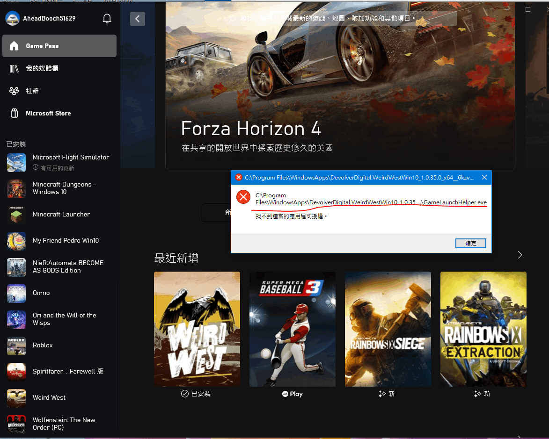Open the AheadBooch51629 profile avatar
This screenshot has width=549, height=439.
13,19
